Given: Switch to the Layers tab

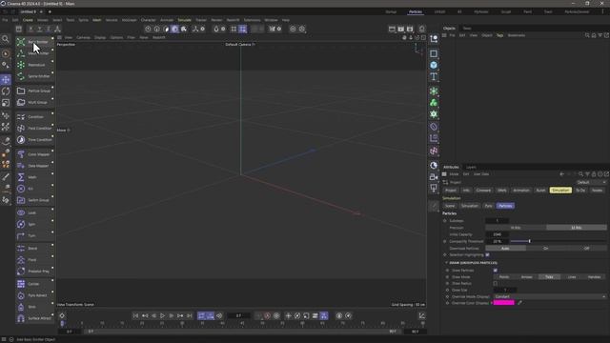Looking at the screenshot, I should point(471,168).
